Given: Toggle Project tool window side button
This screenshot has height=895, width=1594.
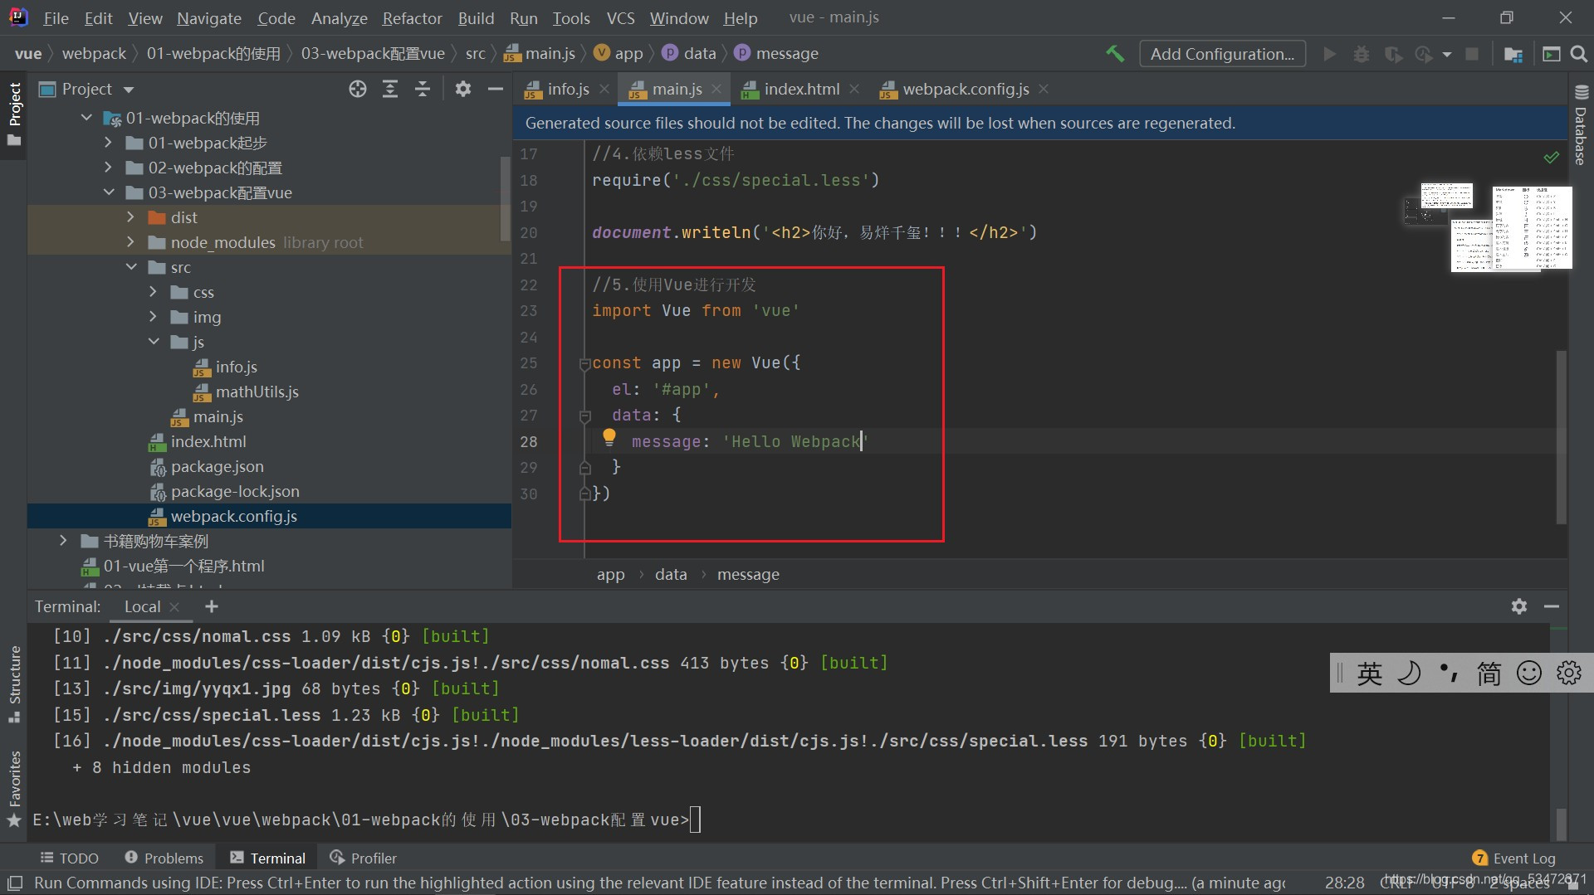Looking at the screenshot, I should coord(14,114).
